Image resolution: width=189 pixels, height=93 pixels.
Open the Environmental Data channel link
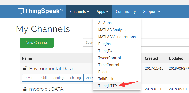point(51,68)
